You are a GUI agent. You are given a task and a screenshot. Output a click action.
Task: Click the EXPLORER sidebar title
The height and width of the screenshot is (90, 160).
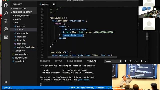(x=18, y=4)
